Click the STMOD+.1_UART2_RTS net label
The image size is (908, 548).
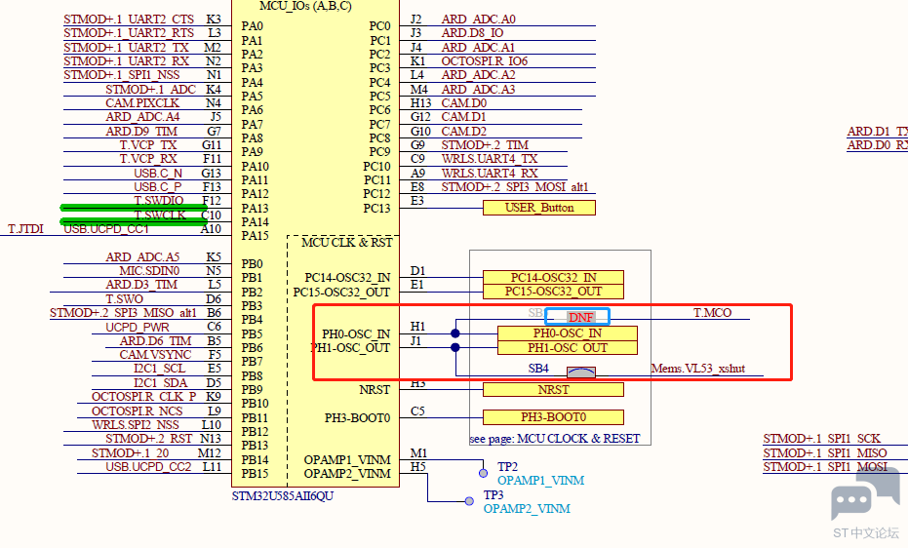pyautogui.click(x=129, y=33)
